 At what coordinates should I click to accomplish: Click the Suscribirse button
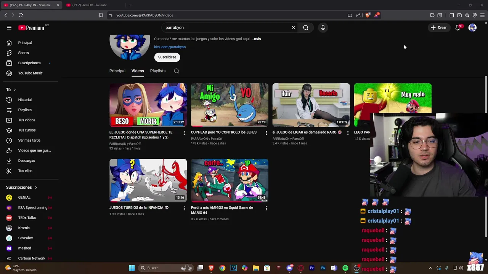tap(167, 57)
